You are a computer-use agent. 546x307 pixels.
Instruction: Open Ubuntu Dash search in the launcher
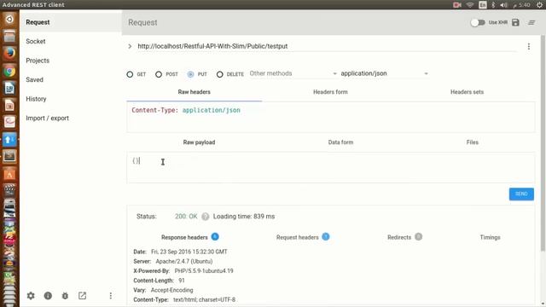[9, 19]
